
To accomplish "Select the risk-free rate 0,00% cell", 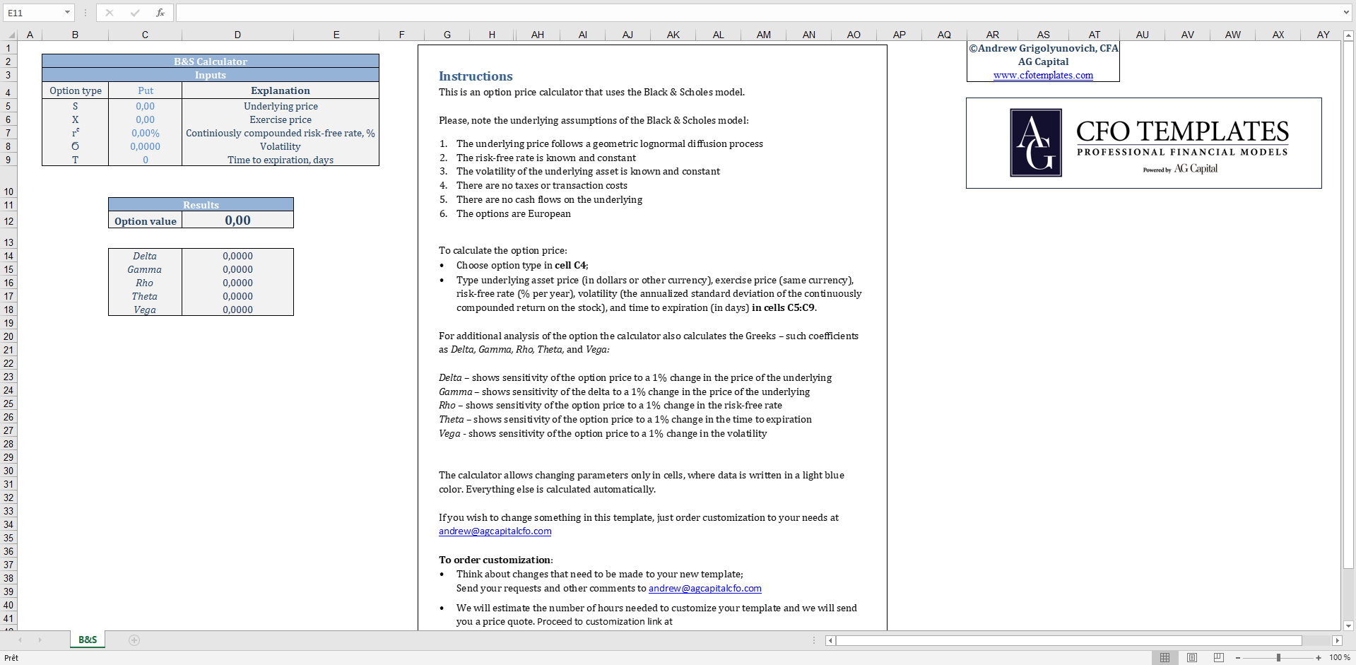I will coord(146,133).
